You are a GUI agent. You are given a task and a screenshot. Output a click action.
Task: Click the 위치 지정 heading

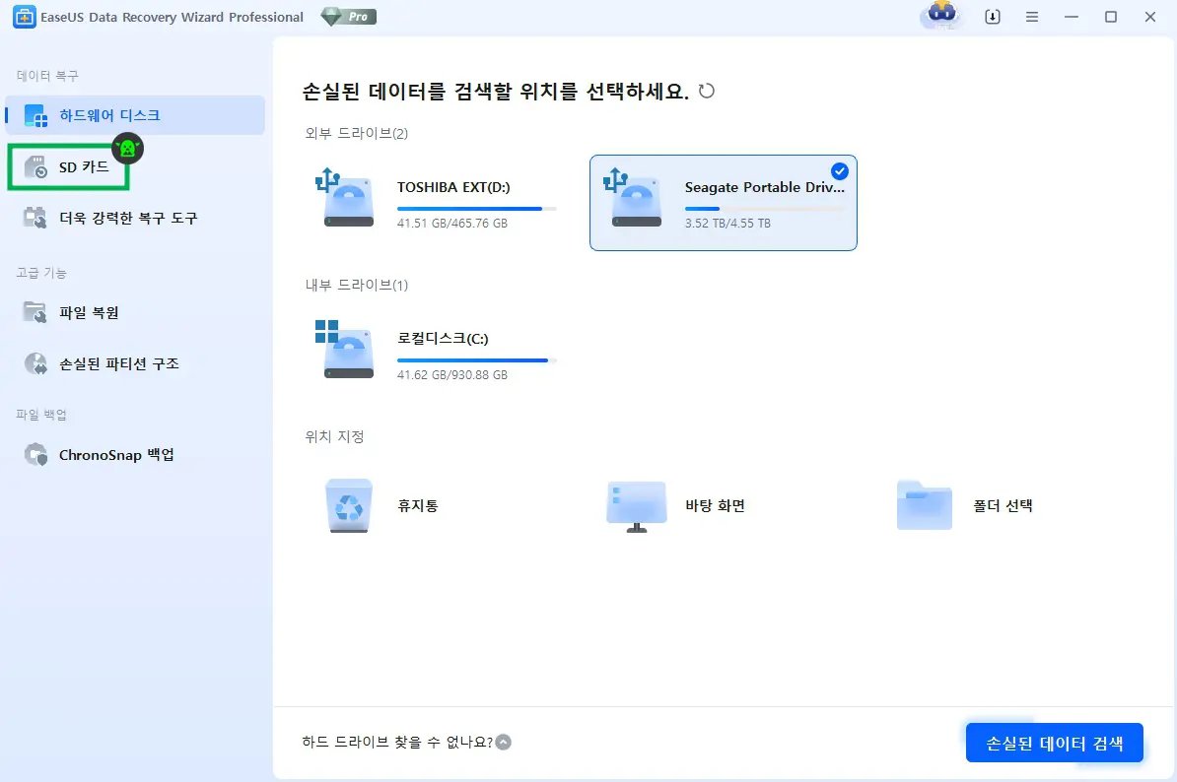click(335, 436)
